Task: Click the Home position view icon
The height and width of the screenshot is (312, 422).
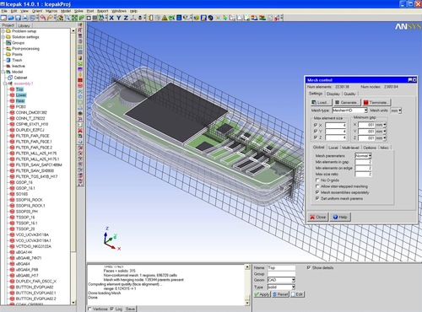Action: coord(60,18)
